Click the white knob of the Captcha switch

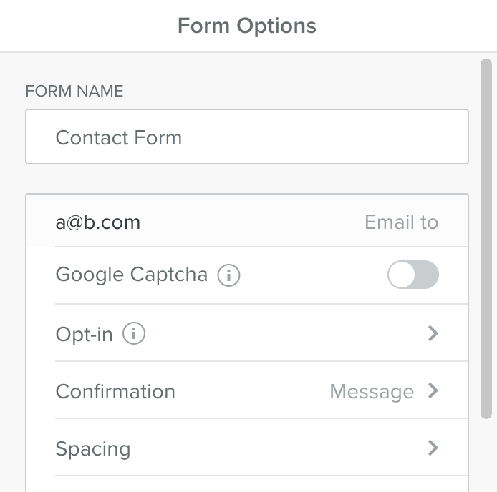click(402, 275)
